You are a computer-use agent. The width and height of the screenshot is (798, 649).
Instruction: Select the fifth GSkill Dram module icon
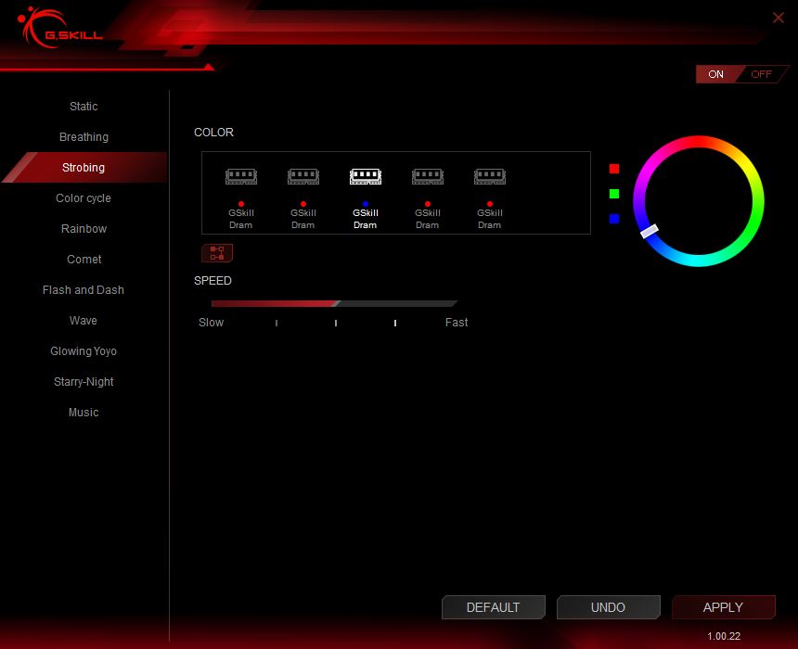coord(490,176)
